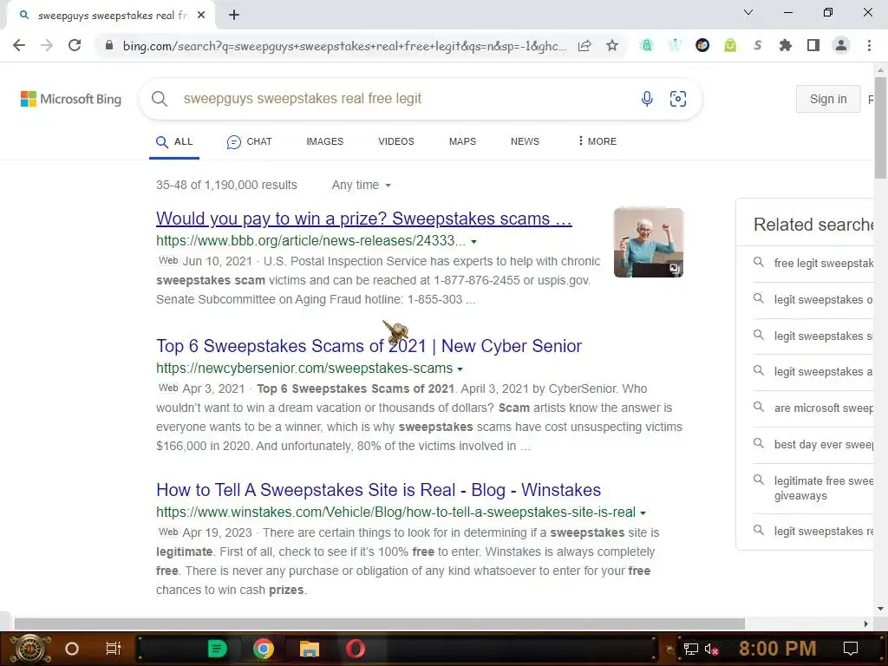Click the browser Back arrow
888x666 pixels.
19,45
